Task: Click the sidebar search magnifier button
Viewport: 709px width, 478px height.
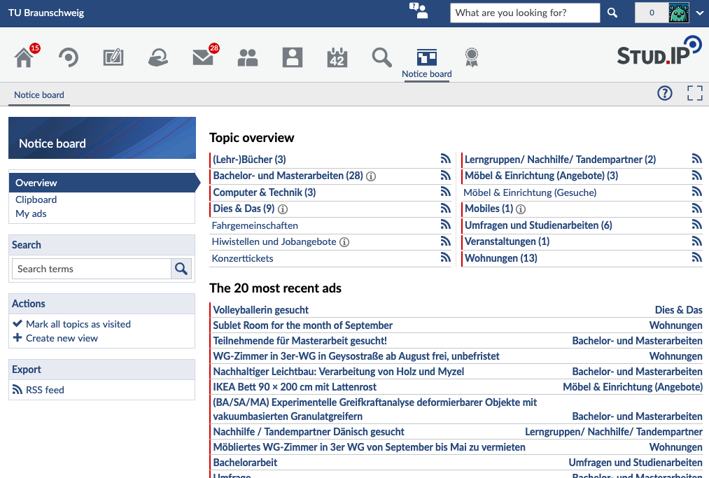Action: (181, 269)
